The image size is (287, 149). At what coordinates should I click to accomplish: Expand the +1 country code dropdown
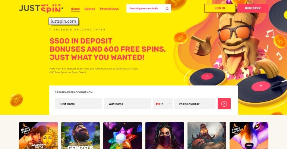point(163,104)
